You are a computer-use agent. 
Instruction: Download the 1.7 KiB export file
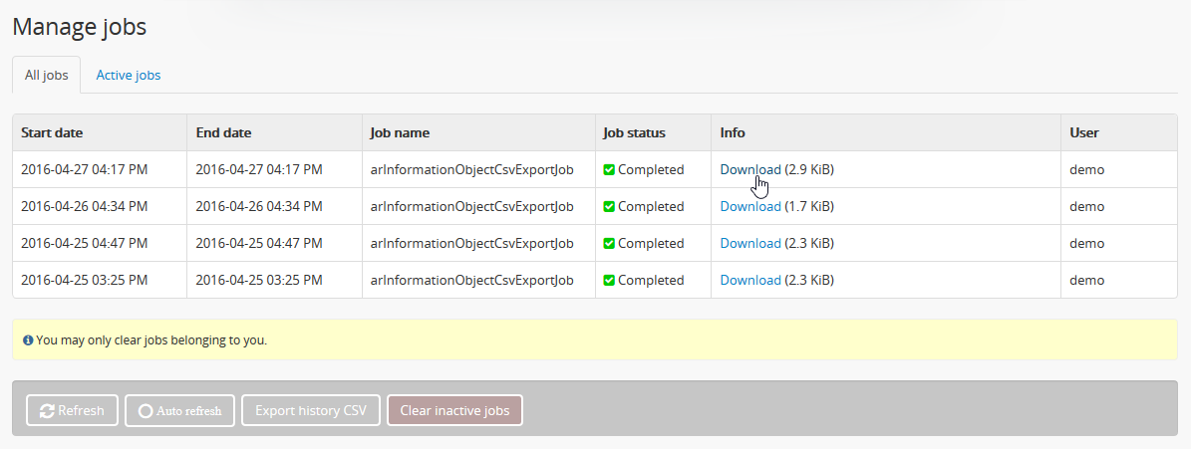coord(749,207)
